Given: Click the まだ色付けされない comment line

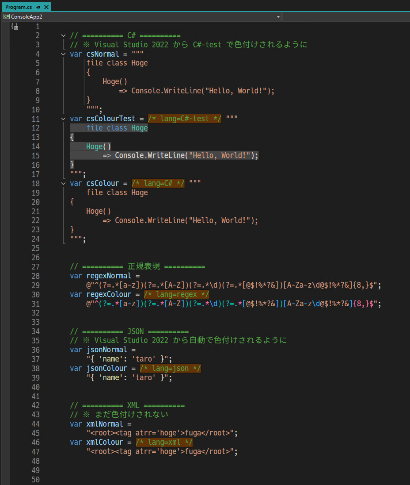Looking at the screenshot, I should tap(119, 415).
